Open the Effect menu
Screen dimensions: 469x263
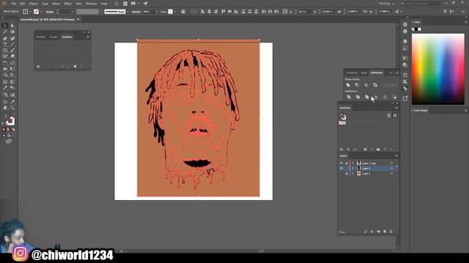[68, 4]
